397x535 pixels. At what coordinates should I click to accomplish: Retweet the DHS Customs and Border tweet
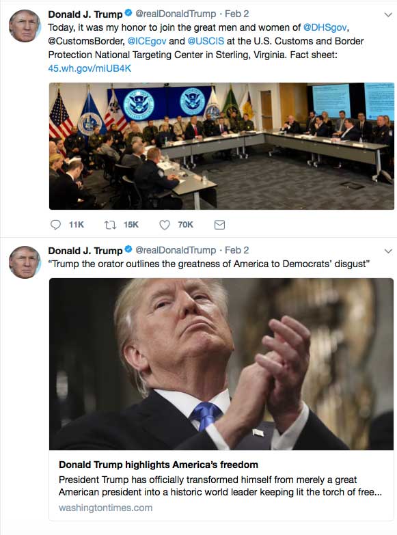coord(110,225)
